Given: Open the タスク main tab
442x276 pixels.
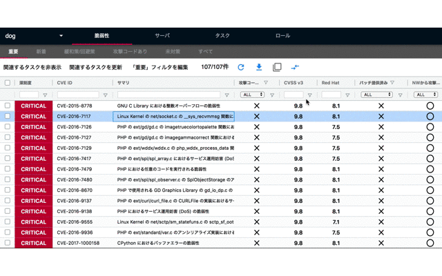Looking at the screenshot, I should click(222, 36).
